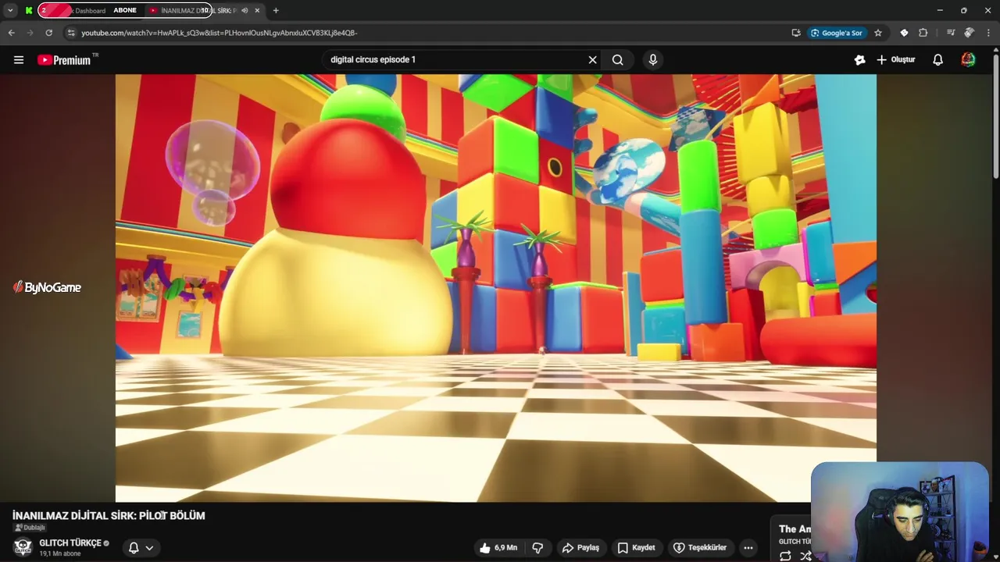Viewport: 1000px width, 562px height.
Task: Switch to the Dashboard tab
Action: [x=90, y=10]
